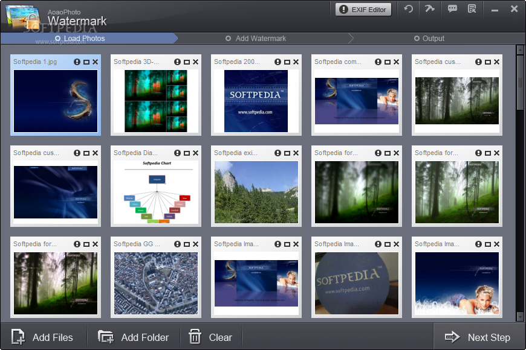Select the Softpedia Dia... chart thumbnail
This screenshot has height=350, width=526.
point(156,192)
